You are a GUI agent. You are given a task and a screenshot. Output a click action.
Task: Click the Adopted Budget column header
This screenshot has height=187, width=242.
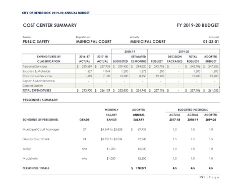click(211, 59)
